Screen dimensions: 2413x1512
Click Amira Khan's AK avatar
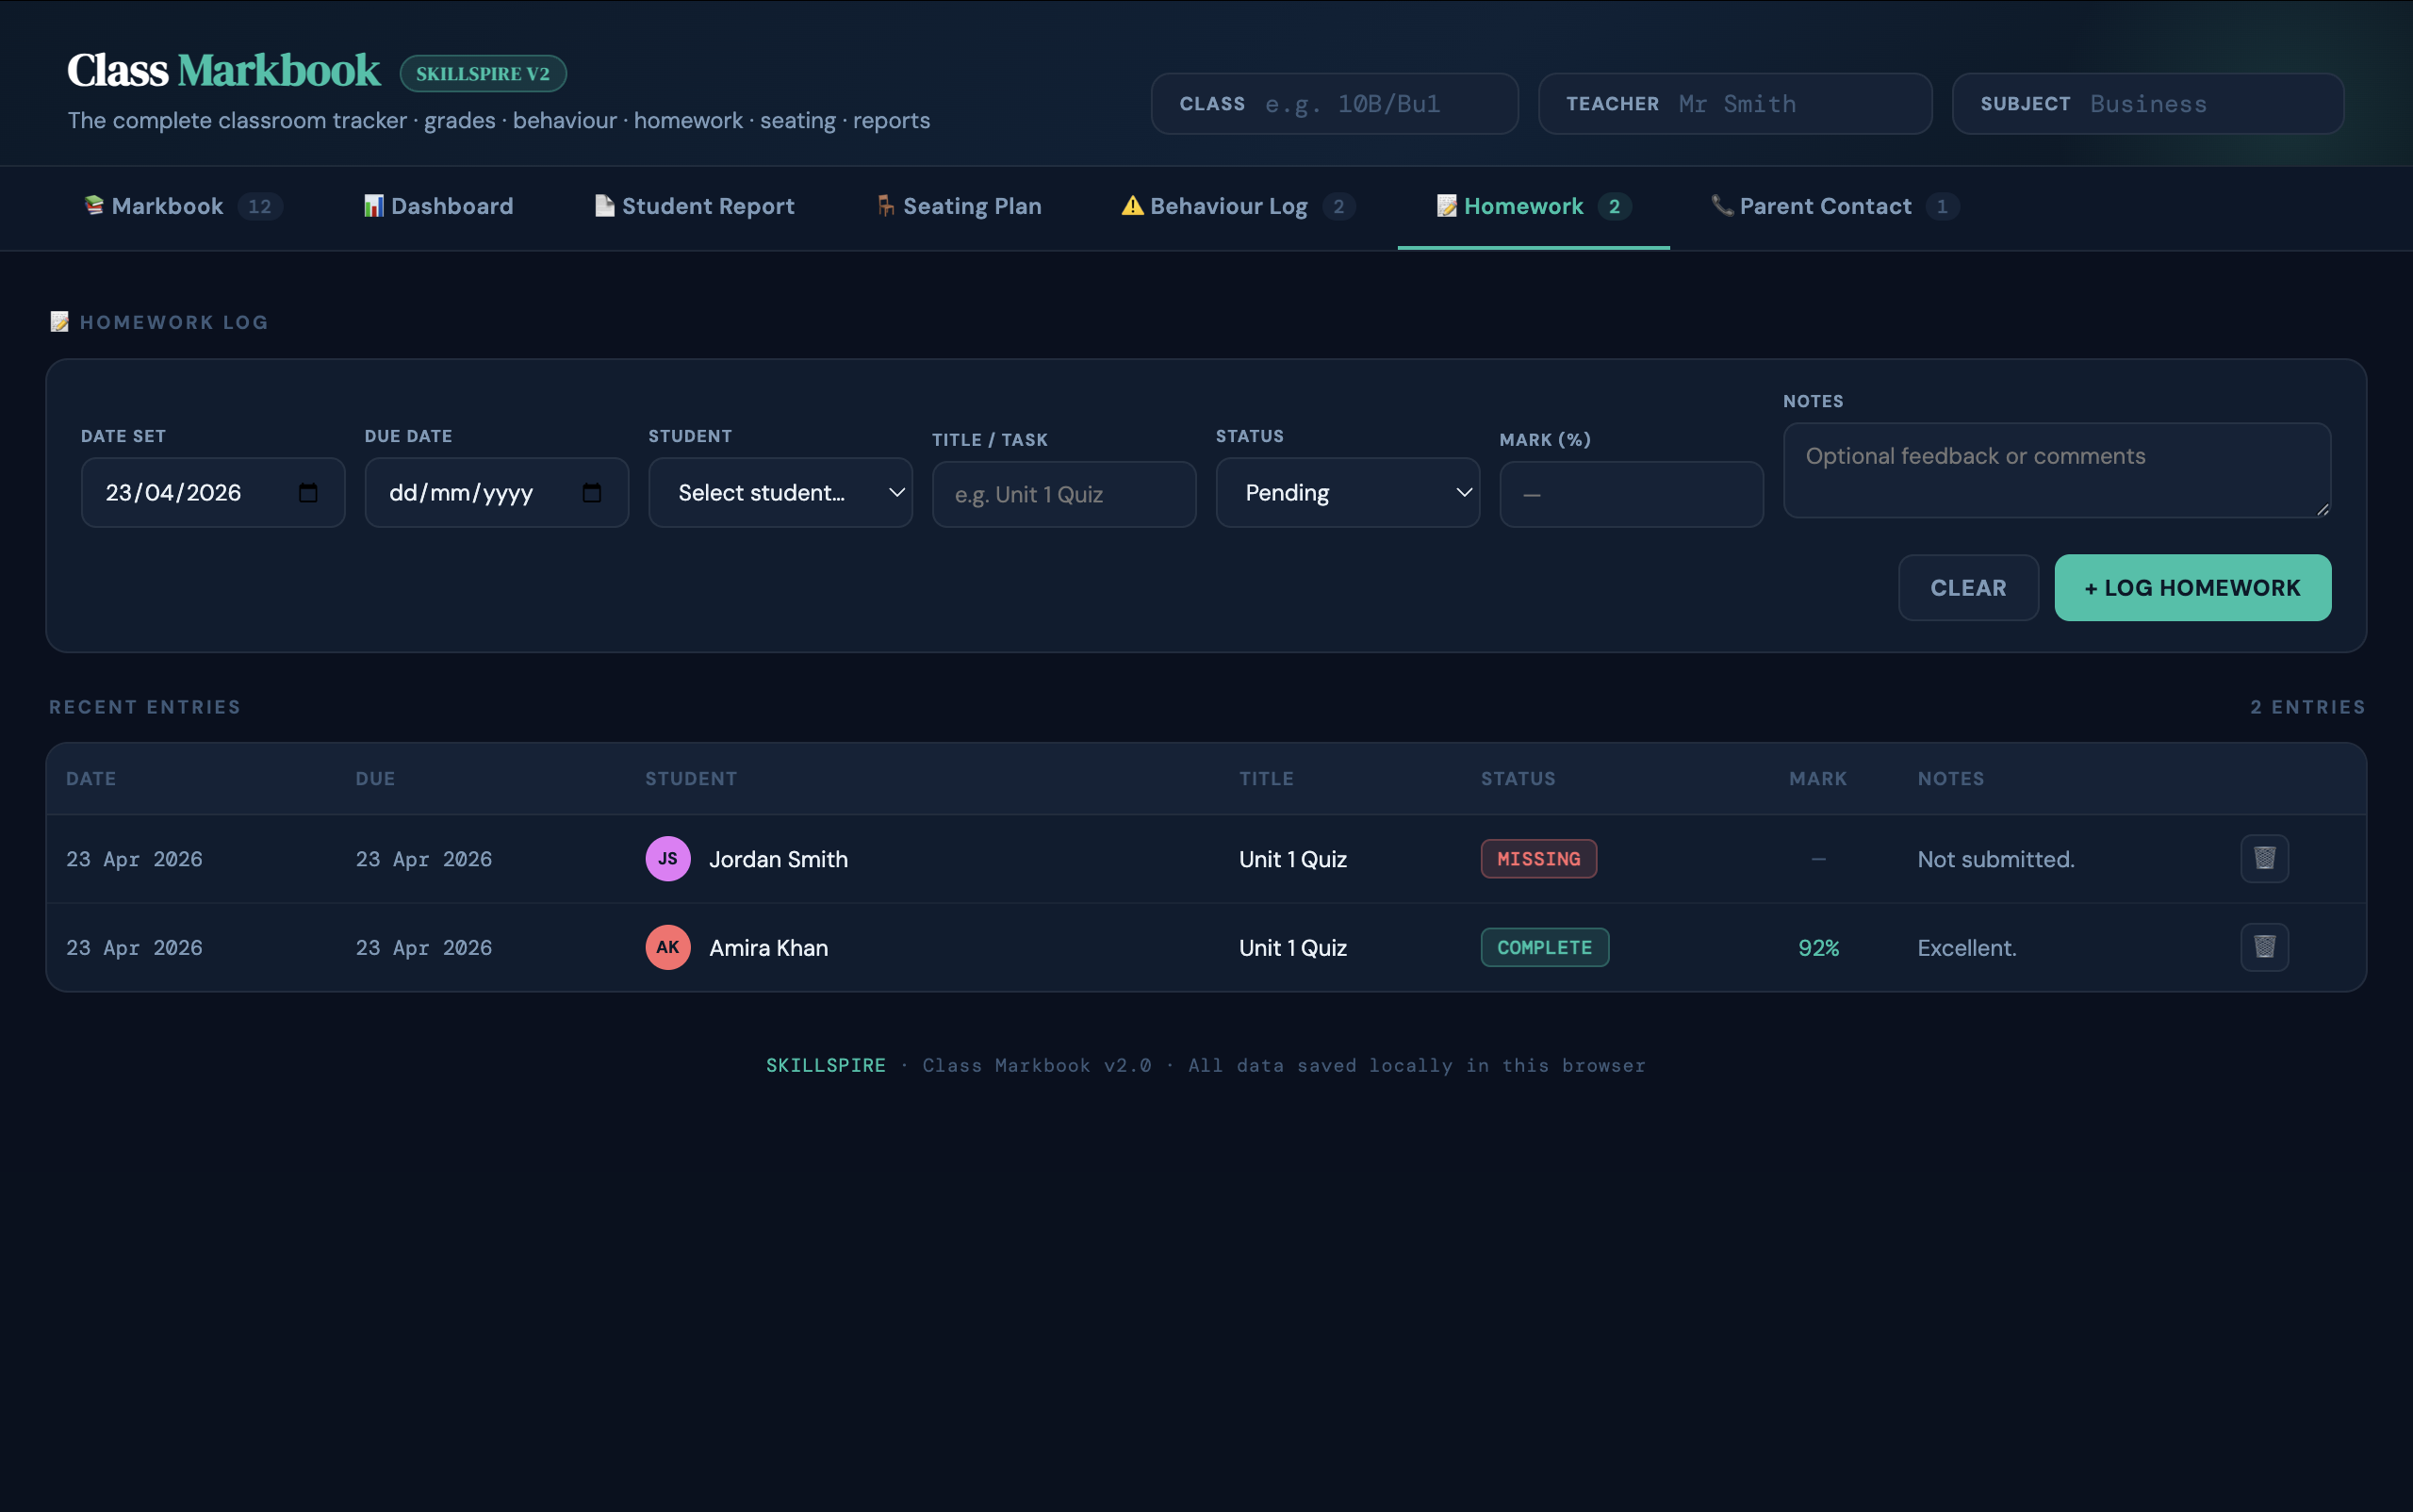[668, 947]
